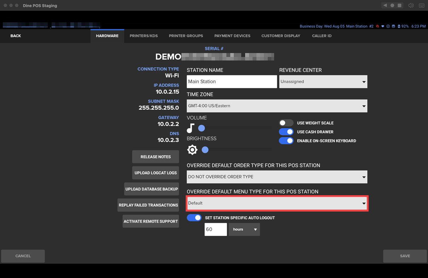Image resolution: width=428 pixels, height=278 pixels.
Task: Click the round home circle in title bar
Action: click(x=392, y=6)
